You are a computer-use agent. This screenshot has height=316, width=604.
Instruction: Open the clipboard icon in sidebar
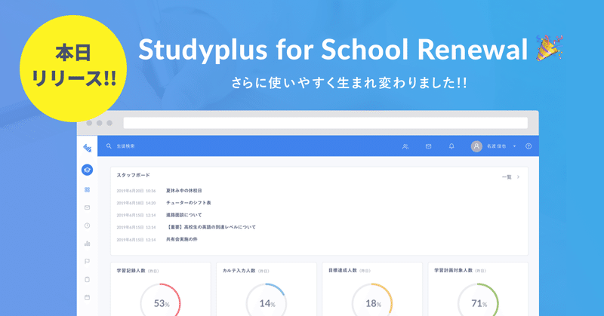point(87,280)
